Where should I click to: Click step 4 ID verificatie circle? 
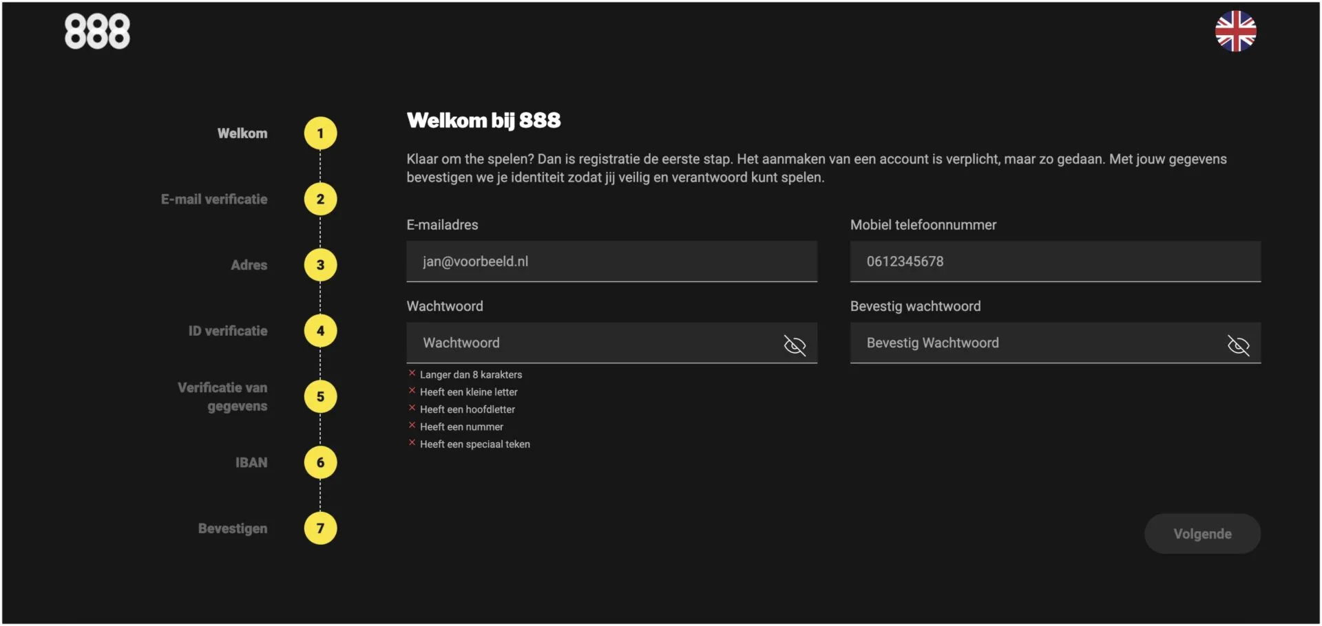click(x=320, y=331)
